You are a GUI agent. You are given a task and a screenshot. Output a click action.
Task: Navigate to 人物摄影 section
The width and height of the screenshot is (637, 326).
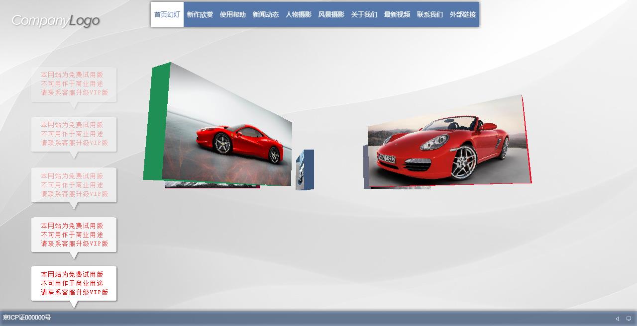tap(299, 14)
